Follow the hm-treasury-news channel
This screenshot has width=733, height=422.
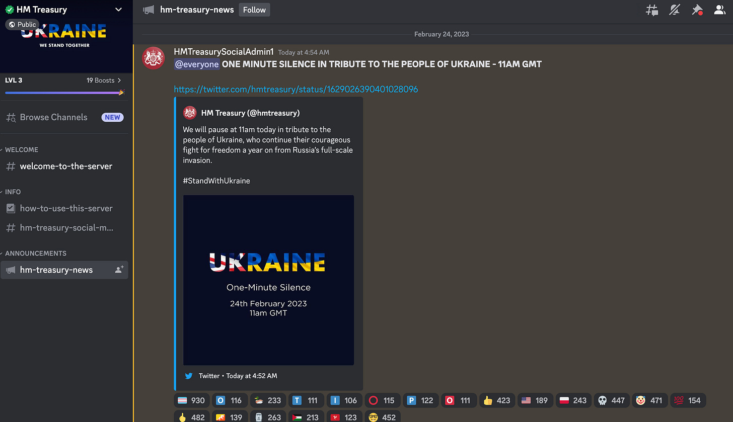point(254,10)
